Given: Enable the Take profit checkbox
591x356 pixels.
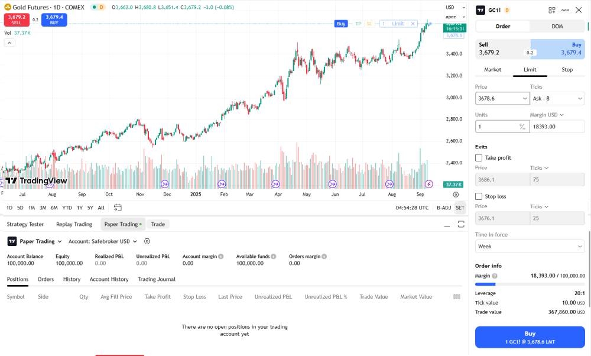Looking at the screenshot, I should pos(479,158).
